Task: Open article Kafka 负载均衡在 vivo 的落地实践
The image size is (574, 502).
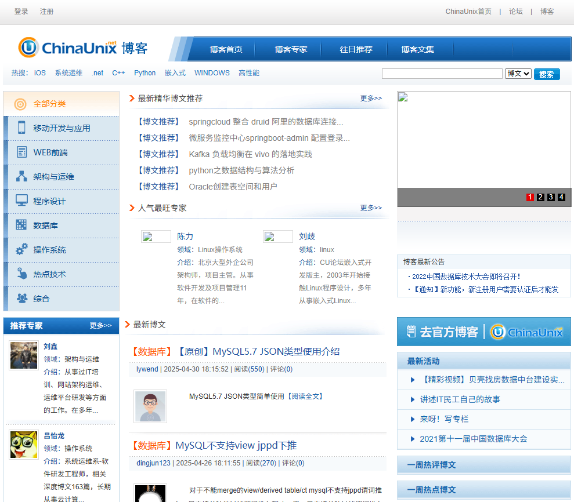Action: [250, 154]
